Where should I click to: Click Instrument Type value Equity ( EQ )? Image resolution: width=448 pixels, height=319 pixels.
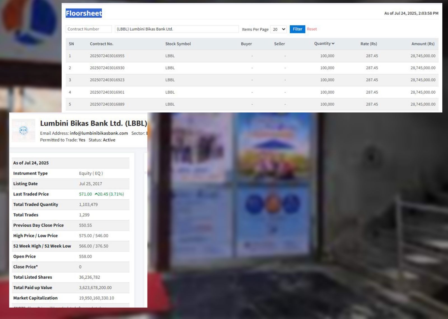click(91, 173)
